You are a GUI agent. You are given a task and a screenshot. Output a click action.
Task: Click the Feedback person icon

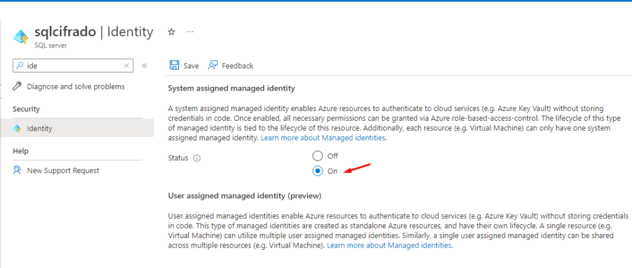tap(213, 65)
